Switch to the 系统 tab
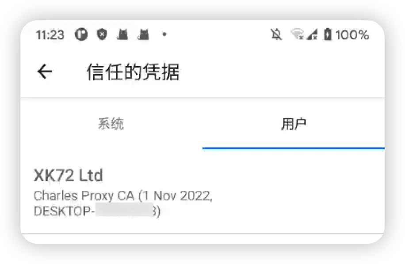Viewport: 405px width, 264px height. 111,124
